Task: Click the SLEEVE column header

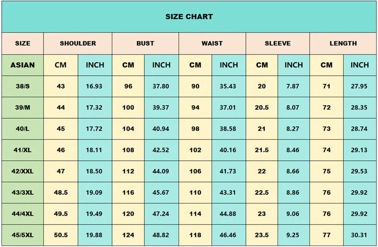Action: pyautogui.click(x=278, y=44)
